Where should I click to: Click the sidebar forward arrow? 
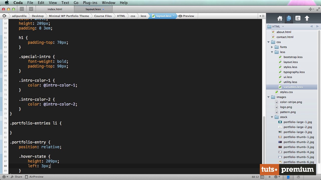click(317, 26)
